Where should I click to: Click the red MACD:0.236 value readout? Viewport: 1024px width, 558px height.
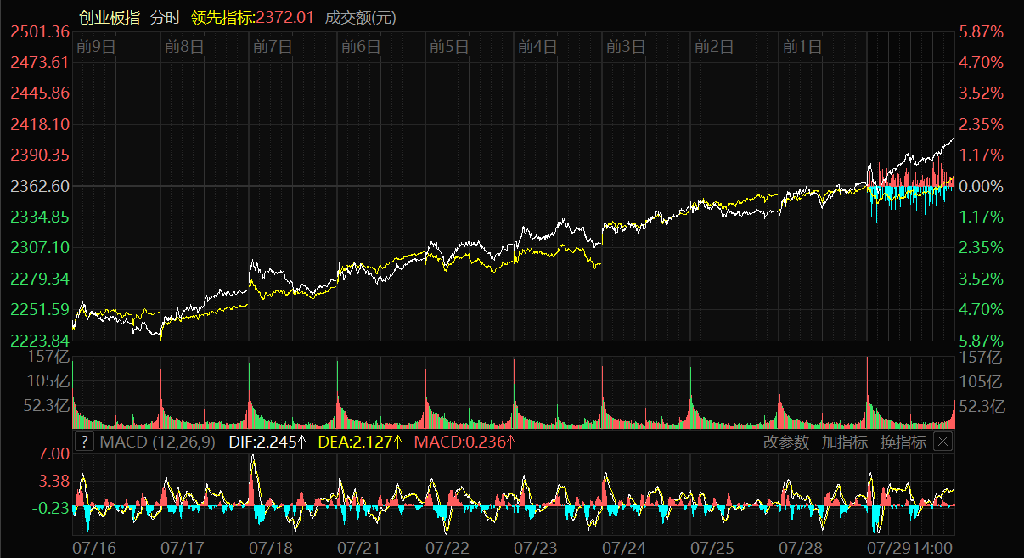(464, 442)
